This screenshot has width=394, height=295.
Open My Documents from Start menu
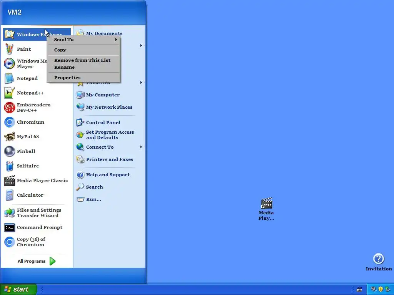tap(104, 33)
